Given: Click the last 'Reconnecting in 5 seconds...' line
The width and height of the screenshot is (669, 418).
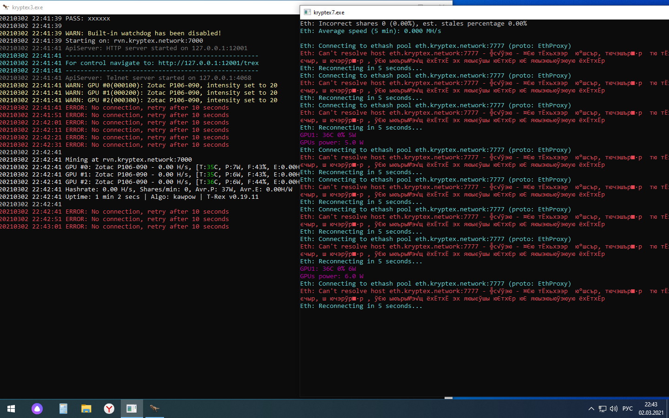Looking at the screenshot, I should pyautogui.click(x=361, y=306).
